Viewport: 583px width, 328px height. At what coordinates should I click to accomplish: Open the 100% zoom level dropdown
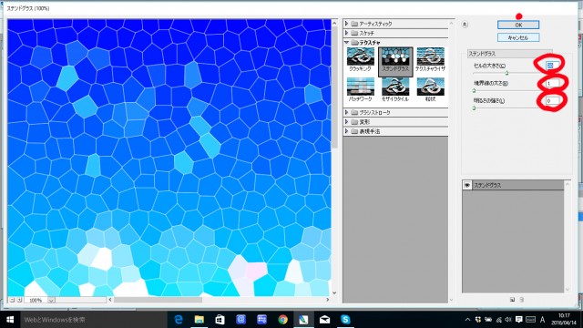click(51, 300)
